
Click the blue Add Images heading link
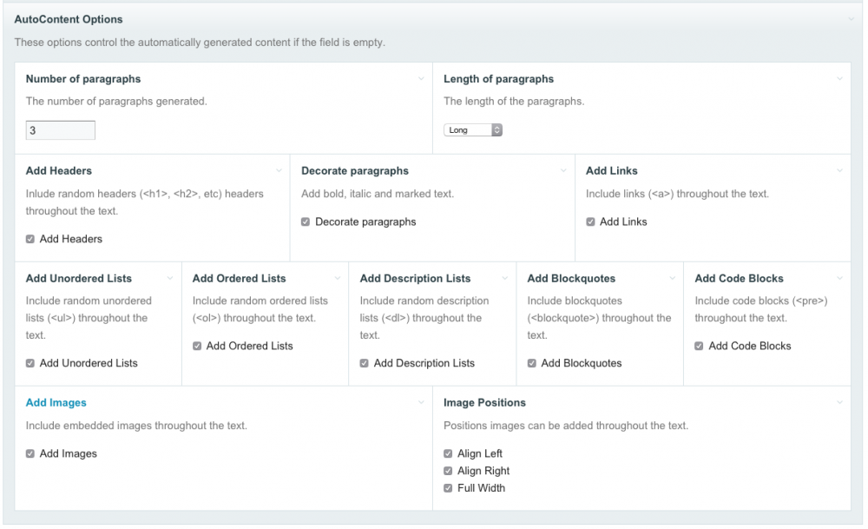[x=56, y=403]
